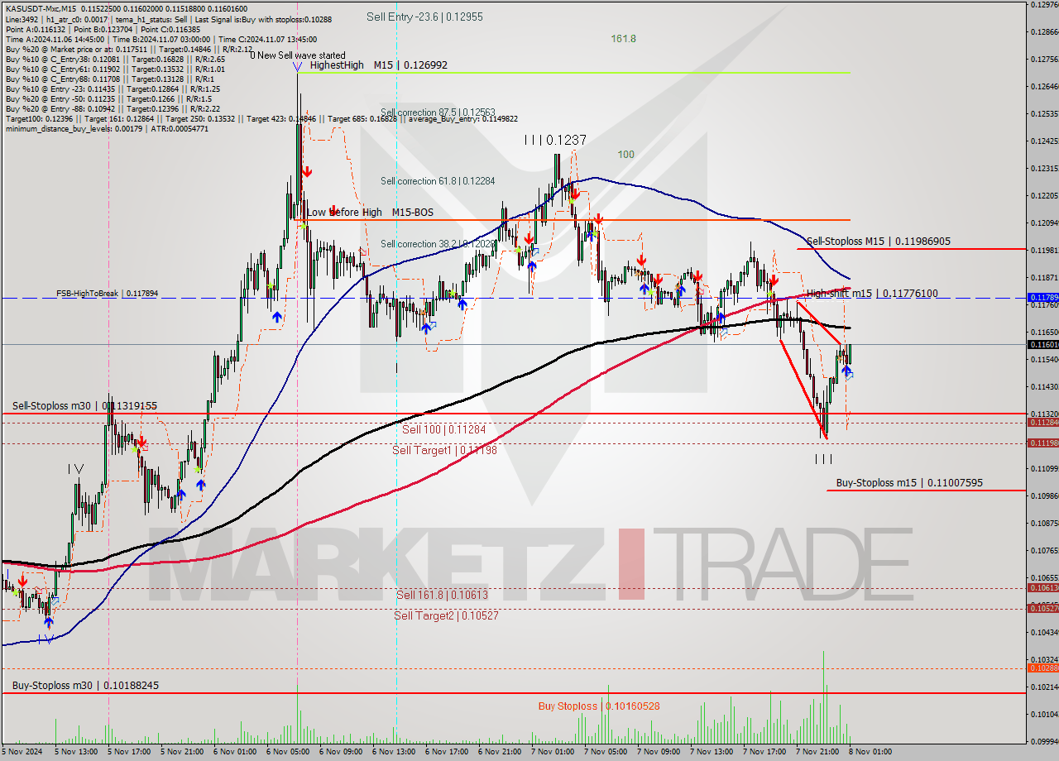This screenshot has width=1059, height=761.
Task: Click the 'Last Signal is:Buy with stoploss:0.10288' text
Action: 264,19
